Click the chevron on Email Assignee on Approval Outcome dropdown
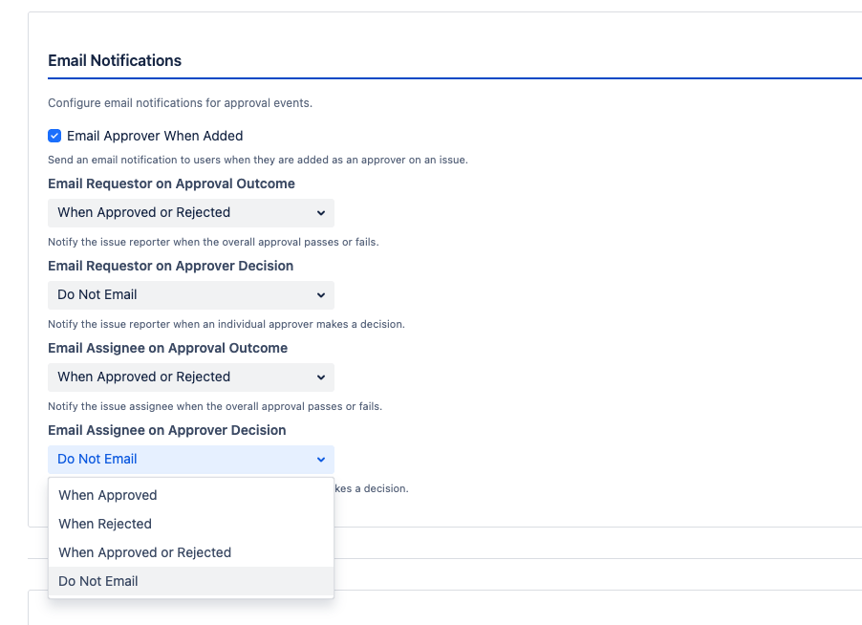862x625 pixels. pos(321,377)
